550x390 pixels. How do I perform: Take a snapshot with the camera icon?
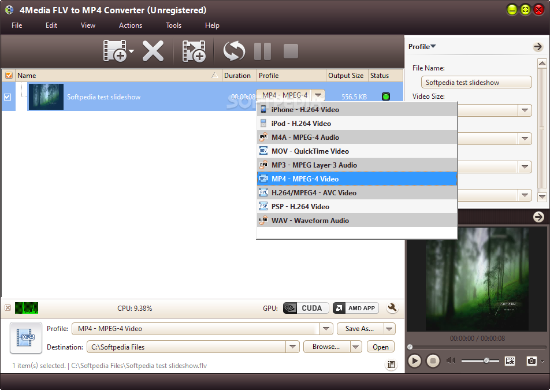tap(532, 361)
